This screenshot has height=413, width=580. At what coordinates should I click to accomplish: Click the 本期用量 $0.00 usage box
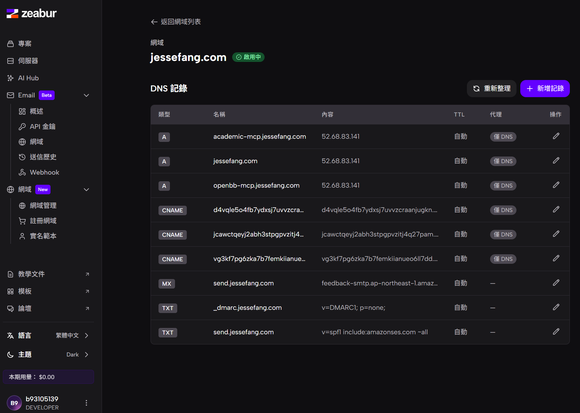(48, 377)
